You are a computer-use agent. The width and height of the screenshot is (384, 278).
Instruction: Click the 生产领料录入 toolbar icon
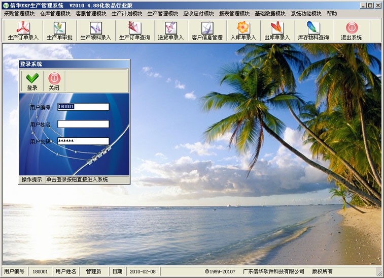pos(95,31)
